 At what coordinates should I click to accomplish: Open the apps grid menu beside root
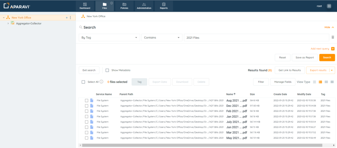coord(329,6)
